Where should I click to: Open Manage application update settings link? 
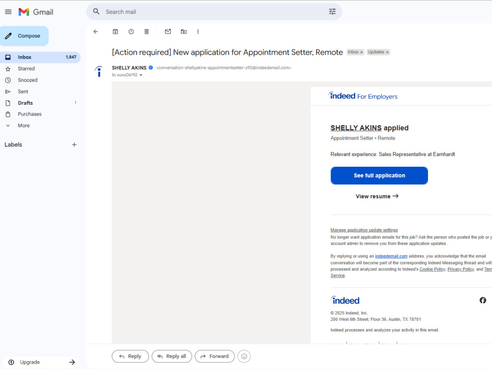(364, 230)
